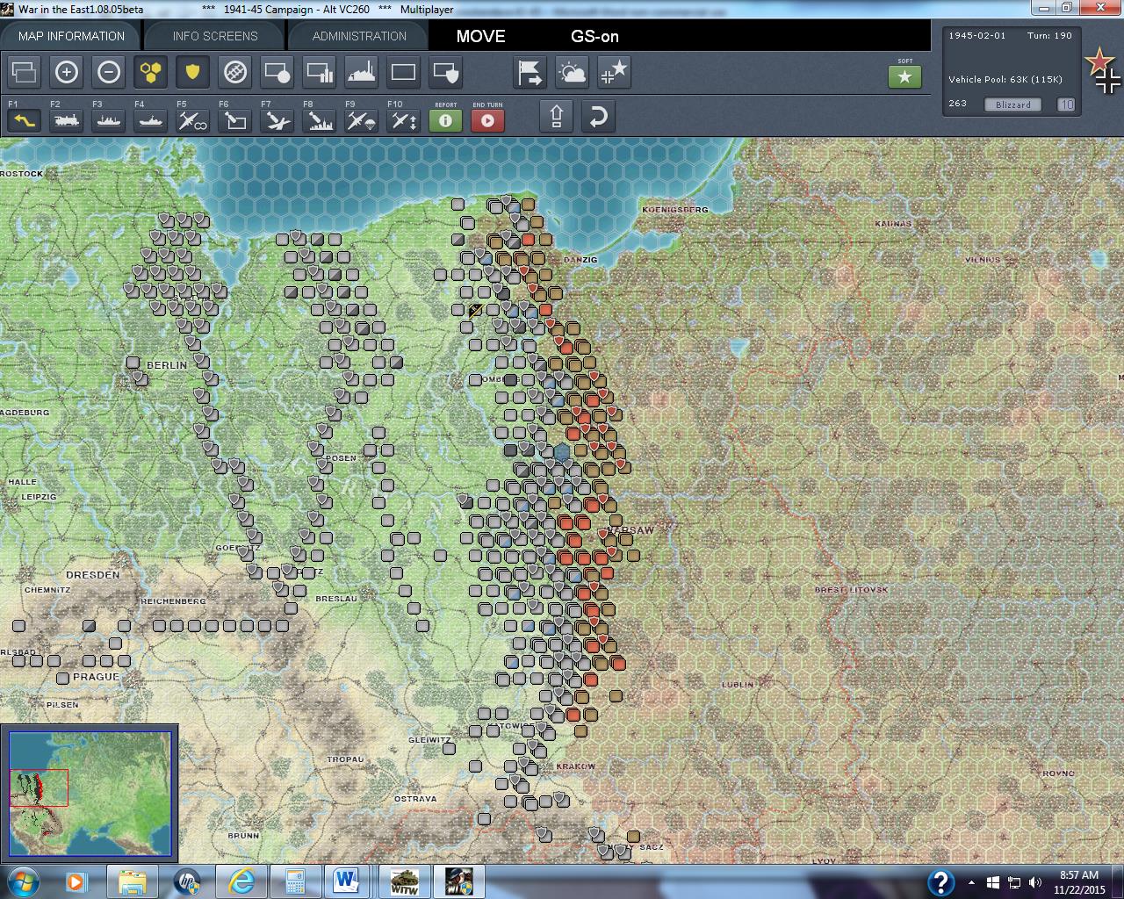Open Internet Explorer from taskbar
Viewport: 1124px width, 899px height.
coord(241,881)
